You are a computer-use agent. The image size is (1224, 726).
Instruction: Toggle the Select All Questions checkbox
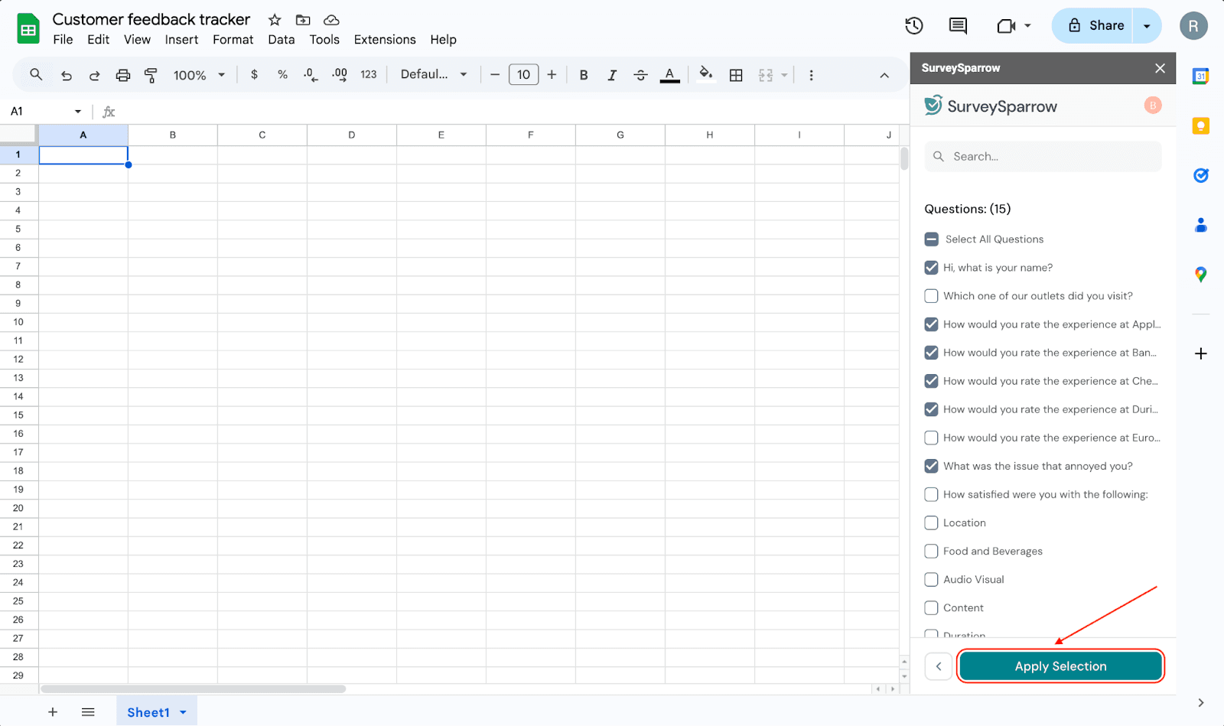click(x=931, y=239)
